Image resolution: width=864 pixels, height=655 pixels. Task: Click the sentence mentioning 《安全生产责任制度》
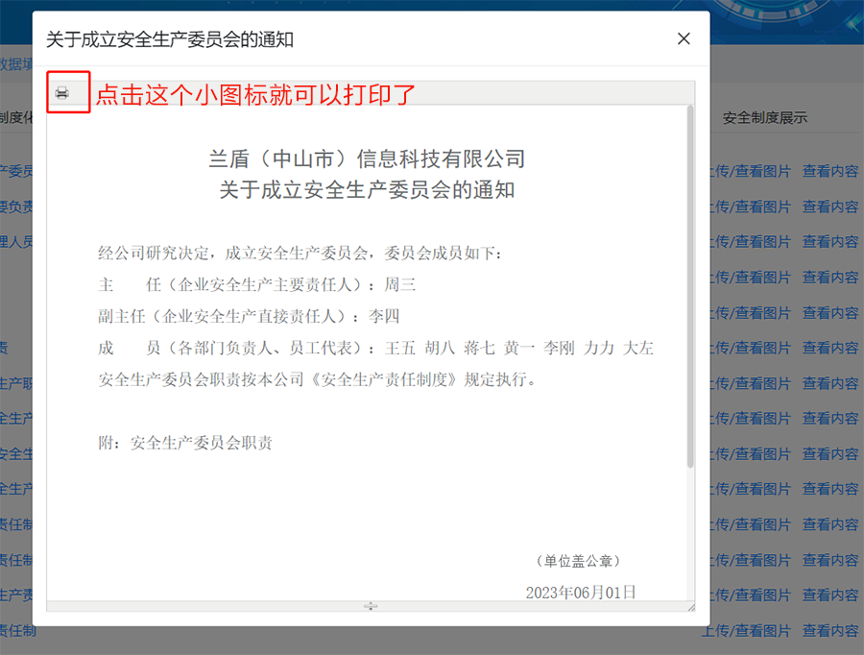(x=318, y=379)
